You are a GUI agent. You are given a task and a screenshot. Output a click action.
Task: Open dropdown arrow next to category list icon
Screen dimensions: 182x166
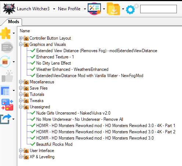point(14,90)
